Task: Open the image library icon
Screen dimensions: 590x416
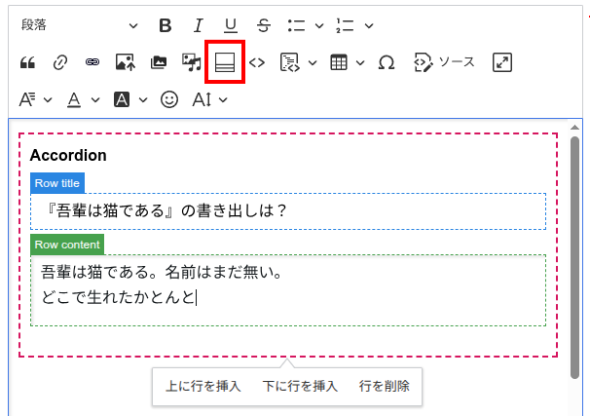Action: 159,62
